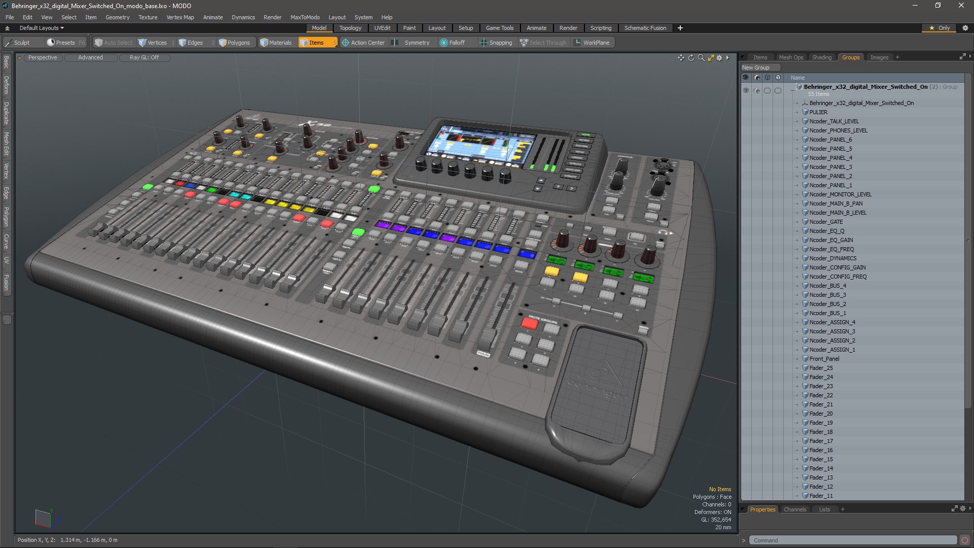Image resolution: width=974 pixels, height=548 pixels.
Task: Open Presets browser
Action: tap(65, 43)
